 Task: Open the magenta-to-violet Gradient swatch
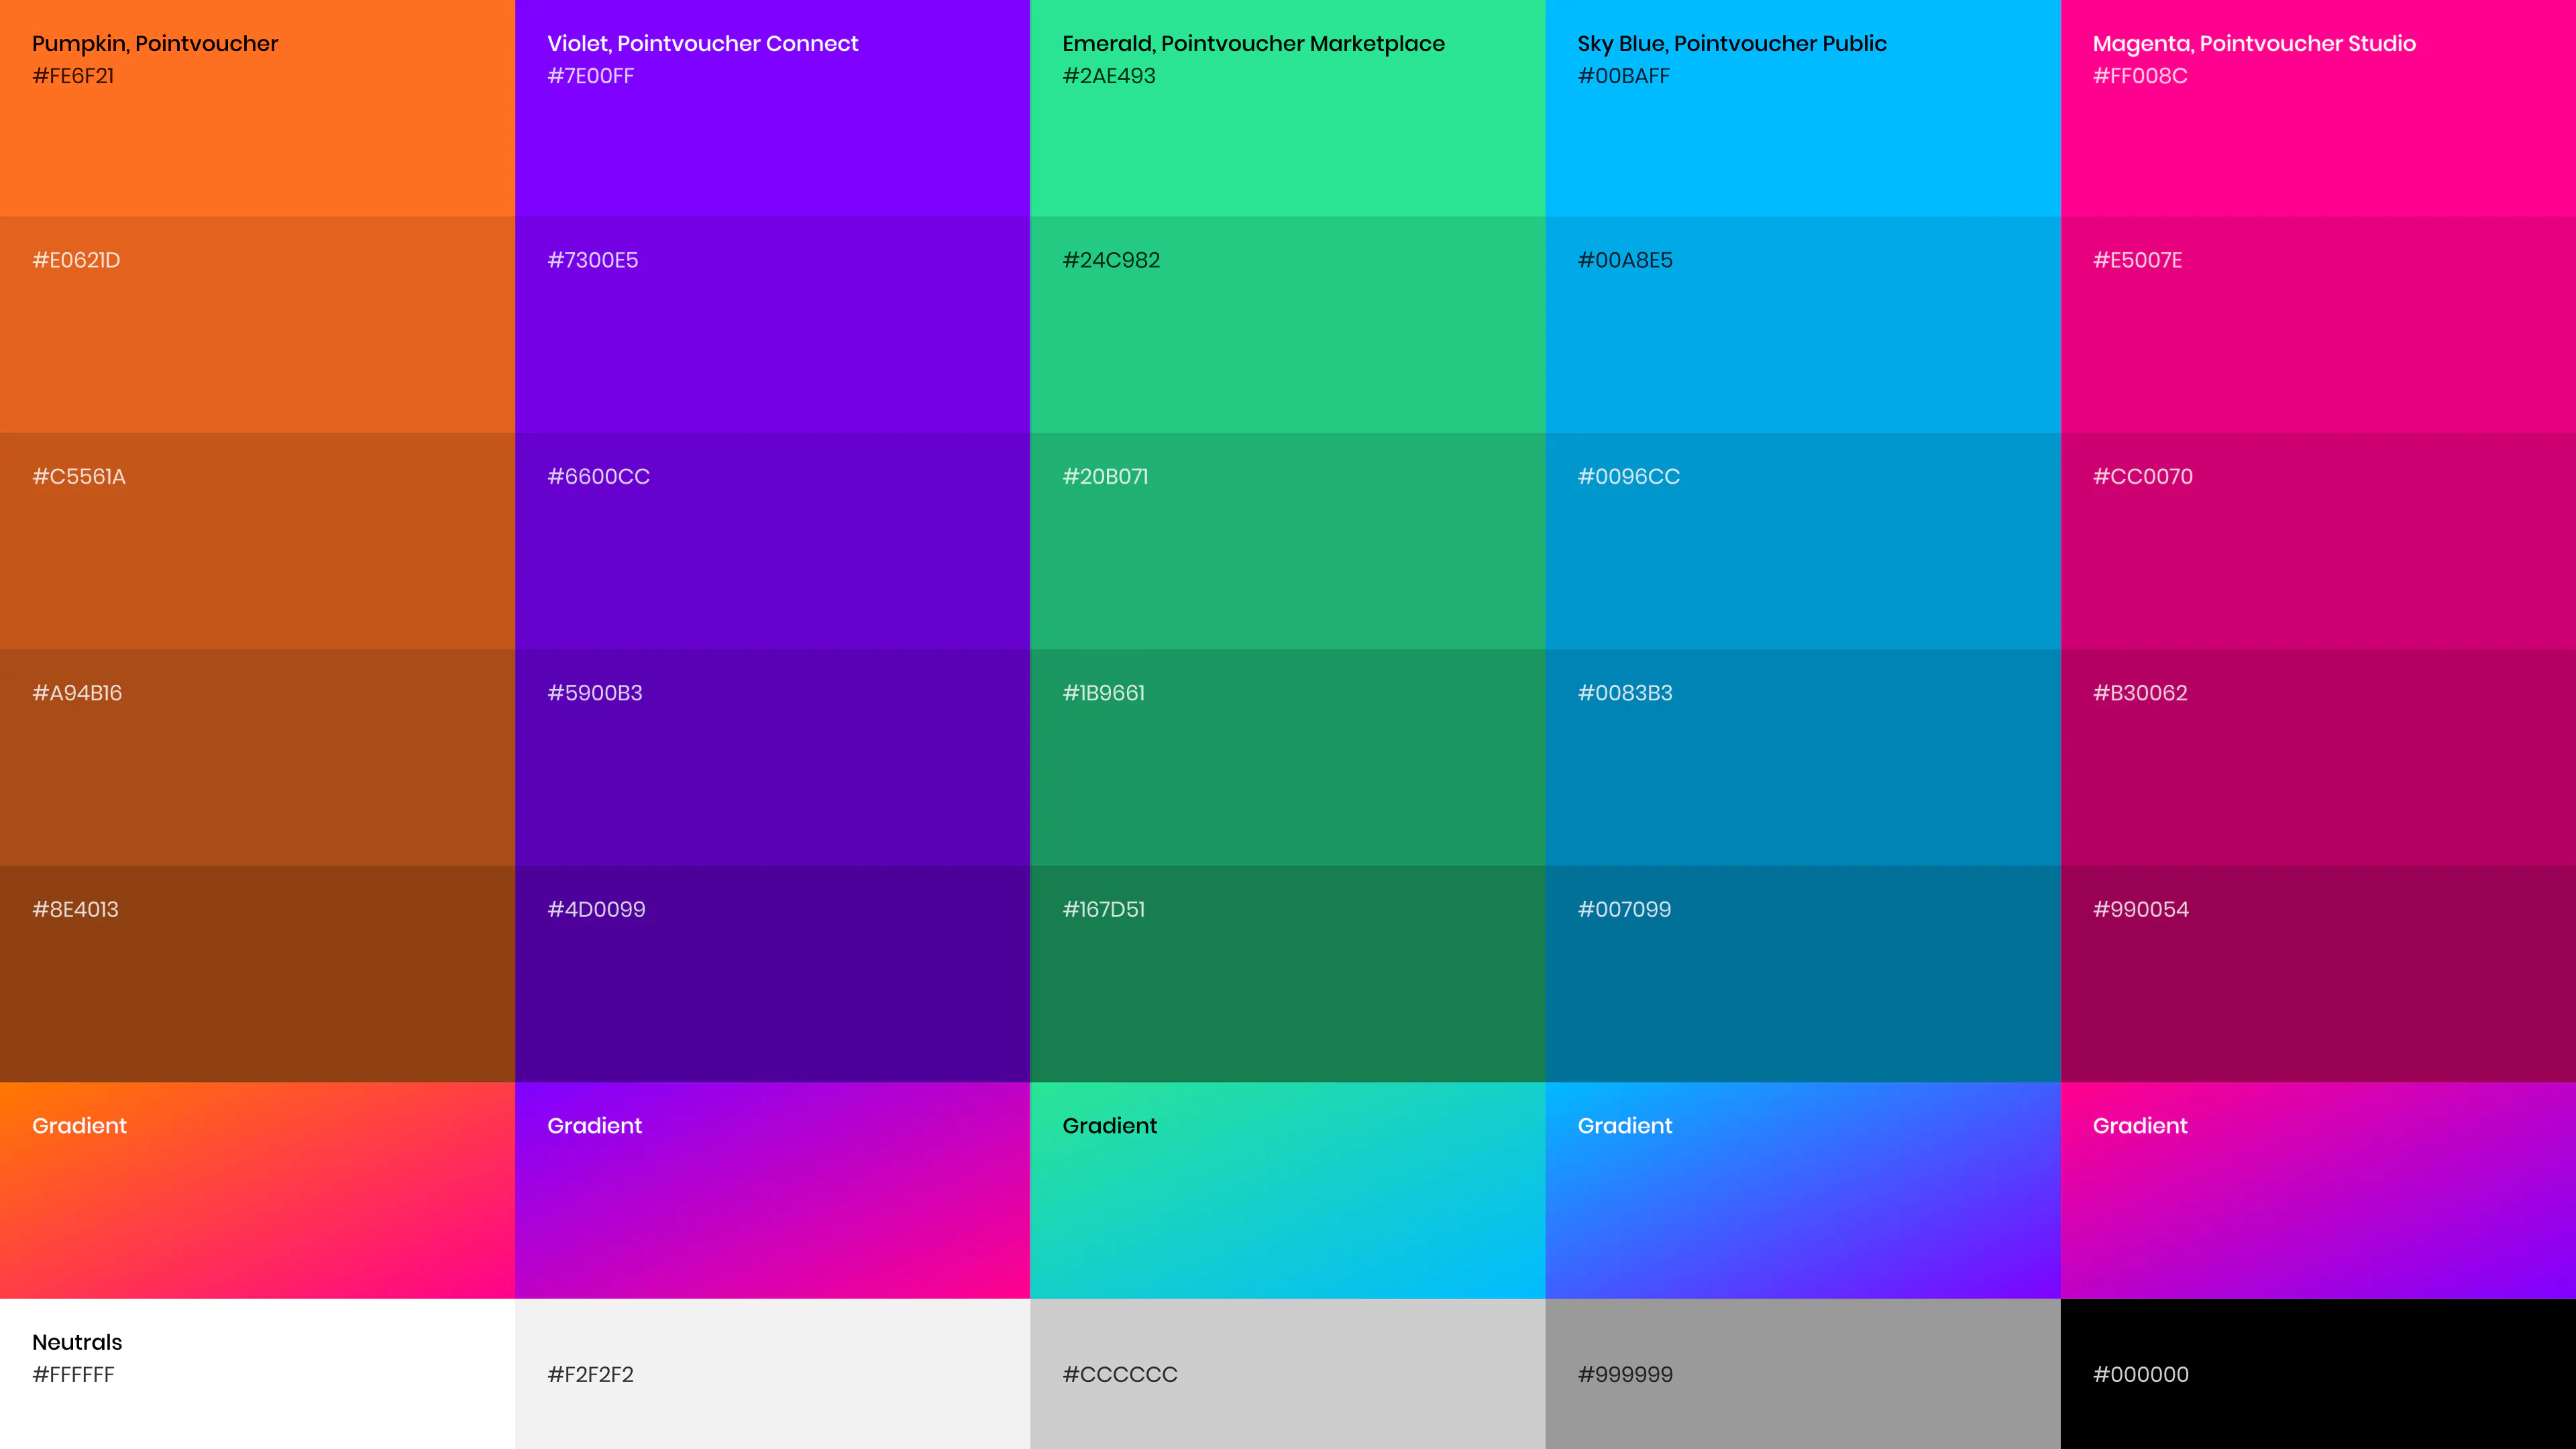coord(2318,1190)
